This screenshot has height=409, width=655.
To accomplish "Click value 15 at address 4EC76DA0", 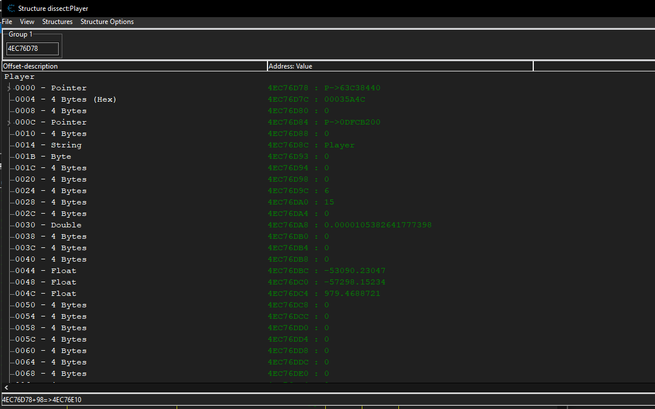I will tap(329, 202).
